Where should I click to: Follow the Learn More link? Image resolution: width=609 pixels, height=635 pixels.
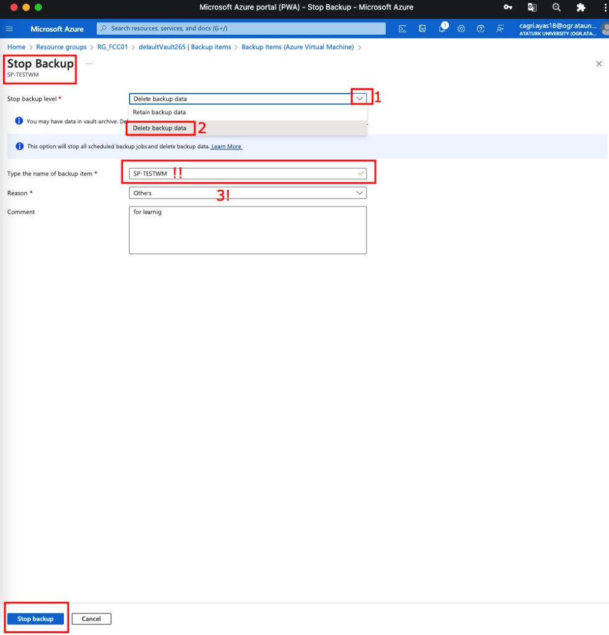point(226,147)
